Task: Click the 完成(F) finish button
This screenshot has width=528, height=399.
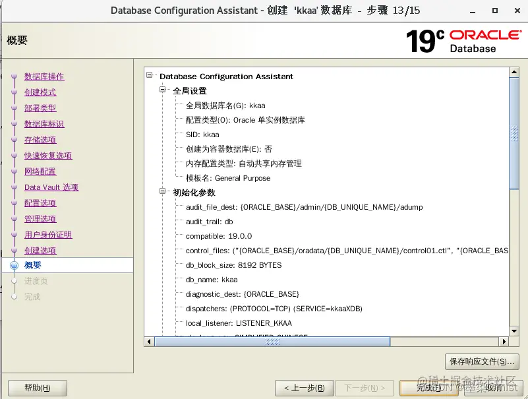Action: click(429, 388)
